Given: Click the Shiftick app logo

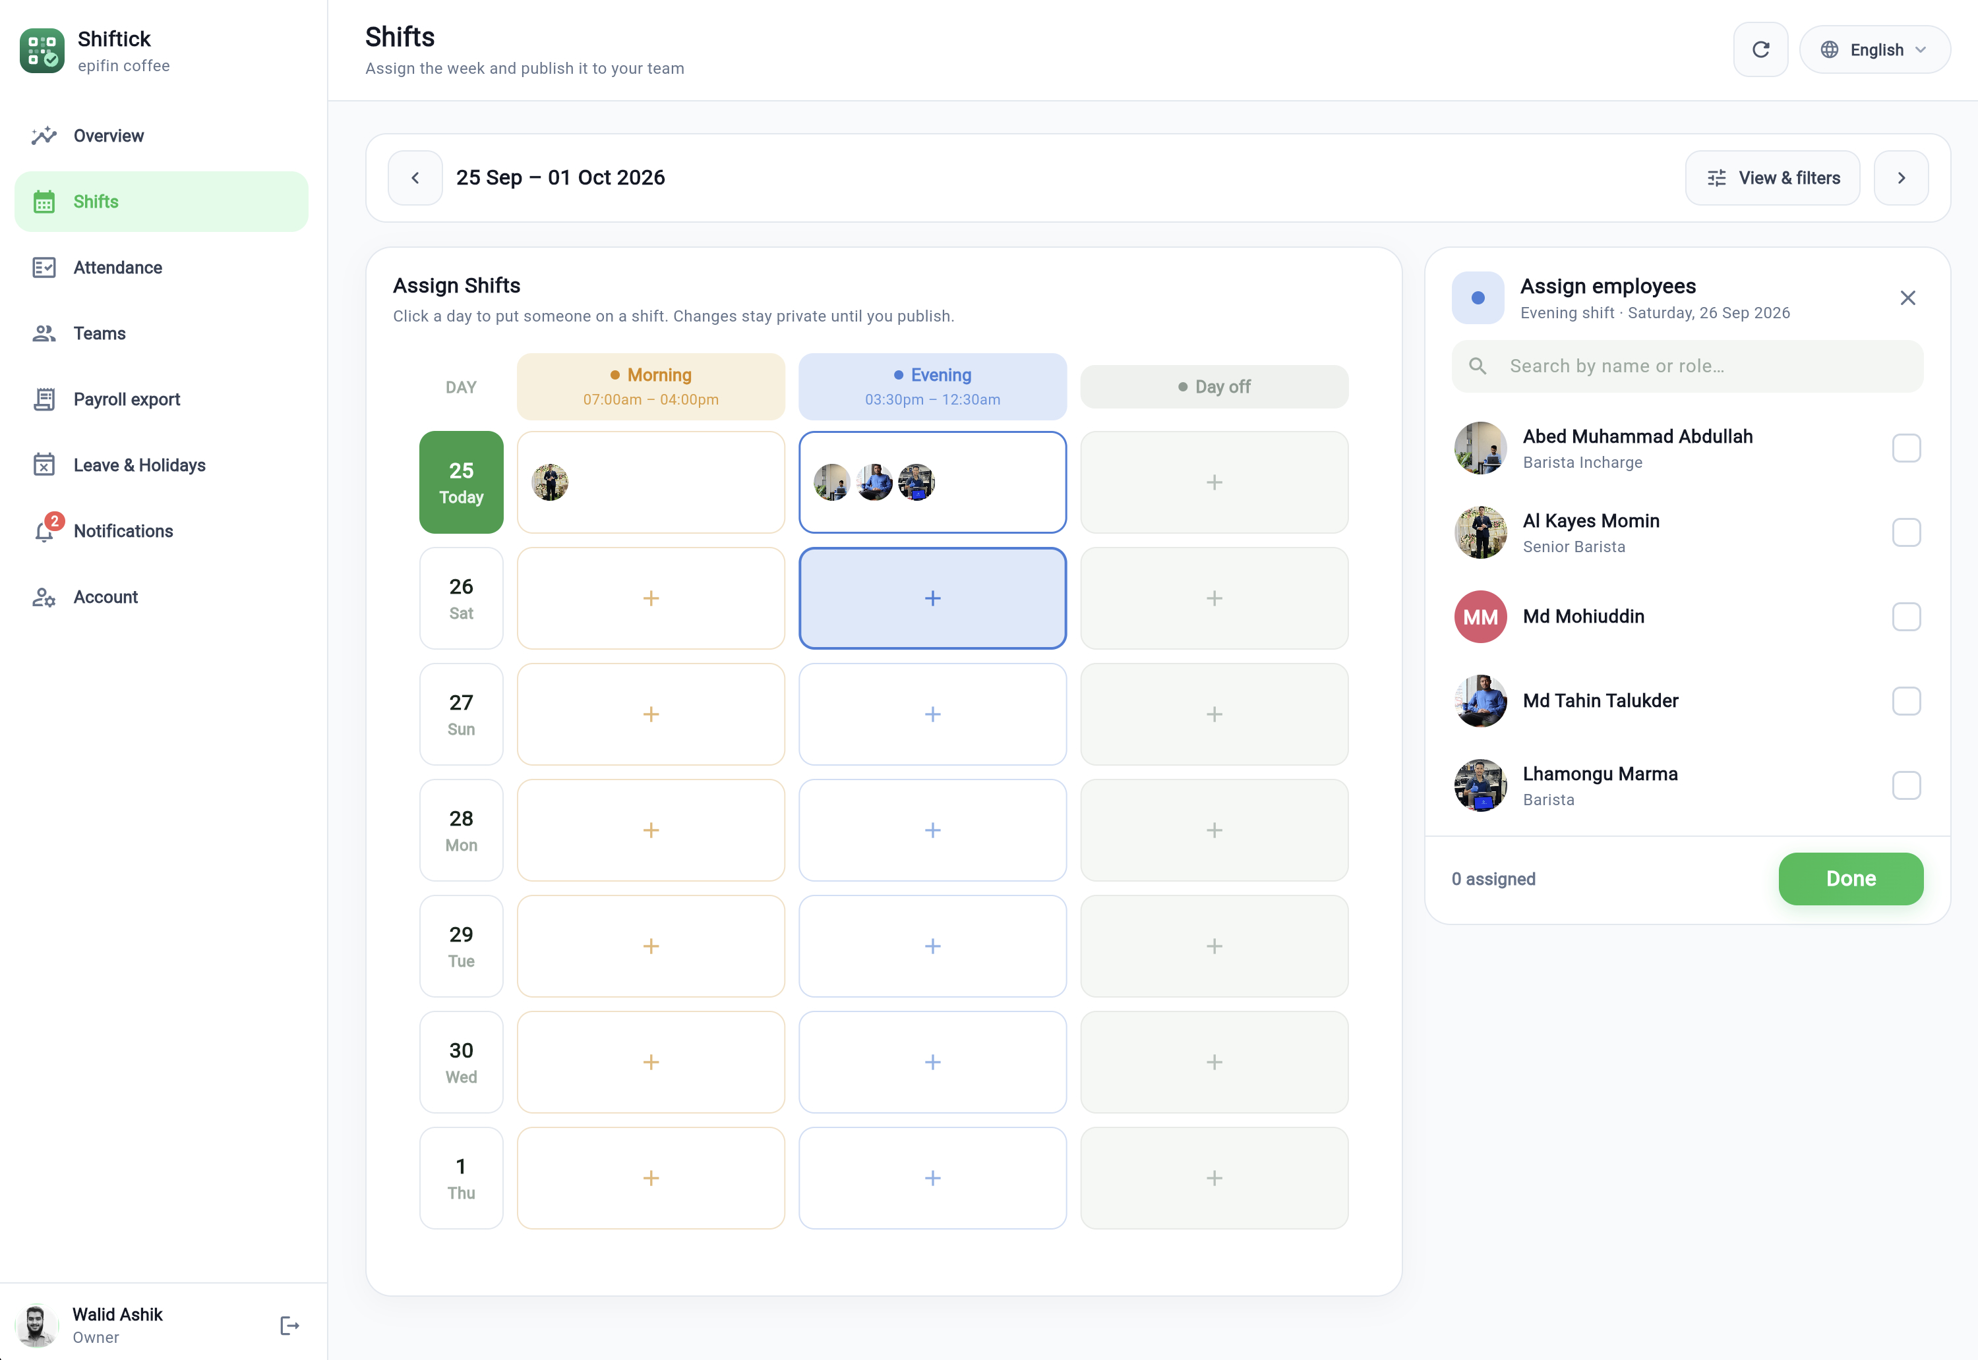Looking at the screenshot, I should tap(42, 51).
